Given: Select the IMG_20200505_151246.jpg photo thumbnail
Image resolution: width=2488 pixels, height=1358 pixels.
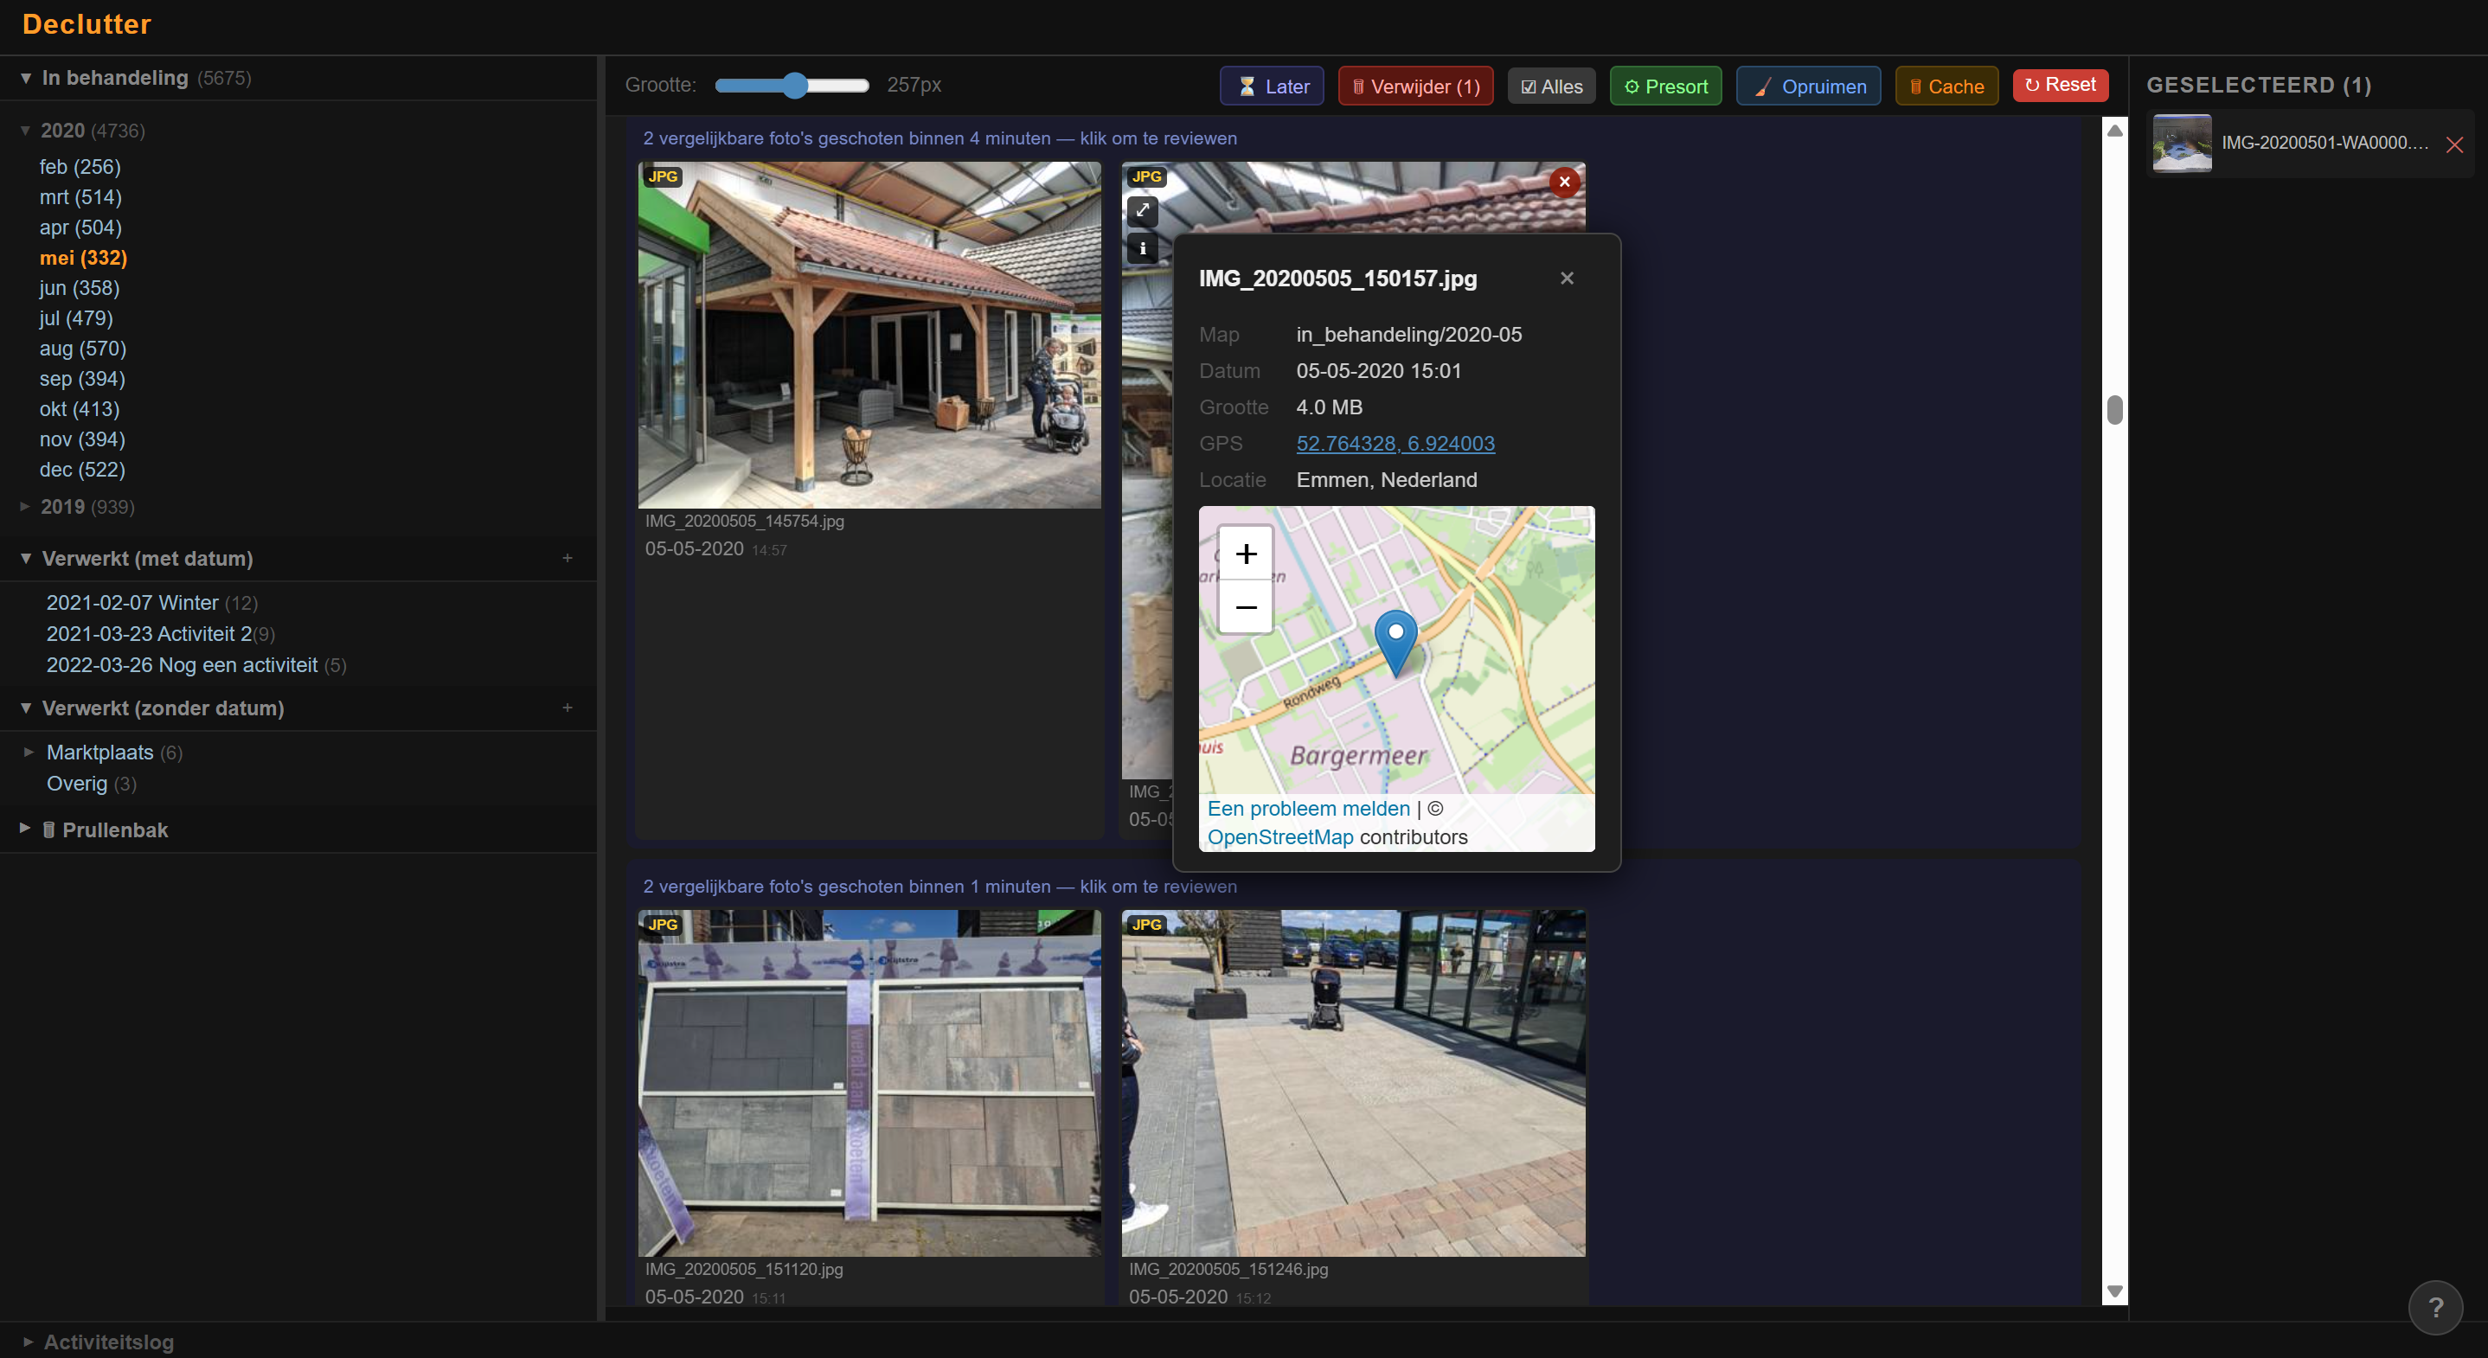Looking at the screenshot, I should (1352, 1082).
